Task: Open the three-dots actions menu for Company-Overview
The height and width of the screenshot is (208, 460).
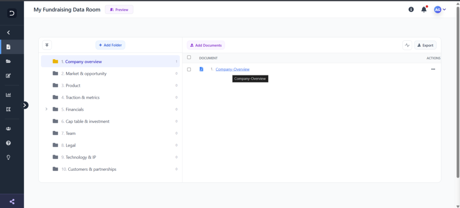Action: coord(433,69)
